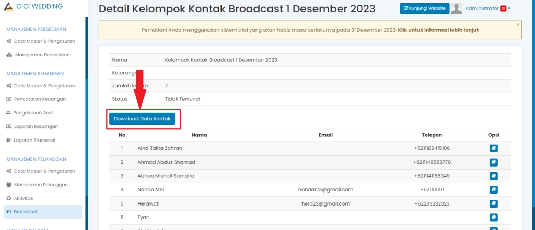
Task: Close the trial warning banner
Action: coord(518,25)
